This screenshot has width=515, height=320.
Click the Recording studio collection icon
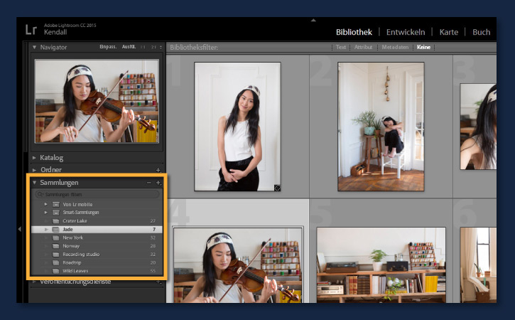tap(56, 255)
